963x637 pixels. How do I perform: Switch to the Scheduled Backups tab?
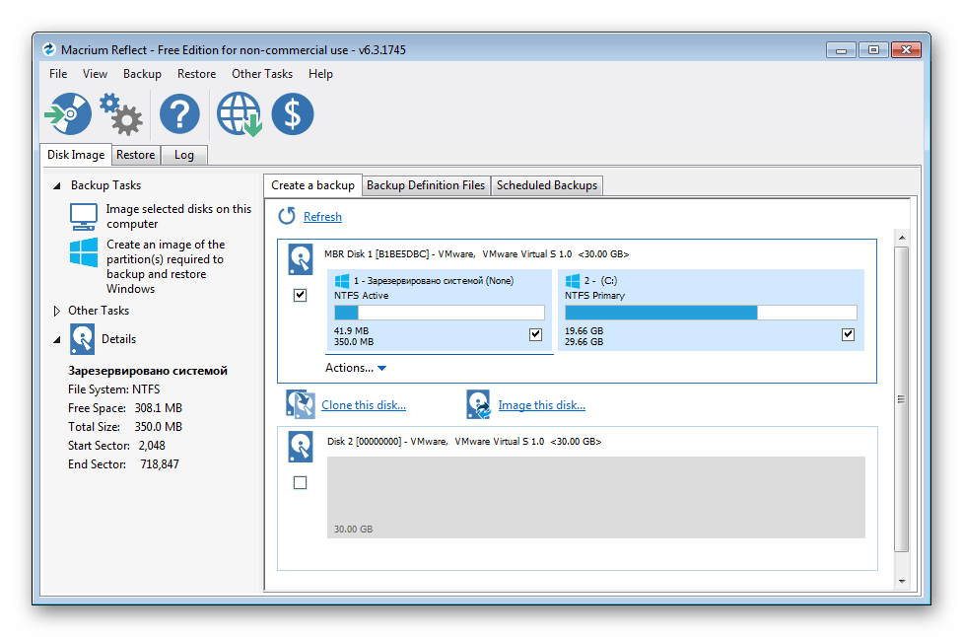546,185
